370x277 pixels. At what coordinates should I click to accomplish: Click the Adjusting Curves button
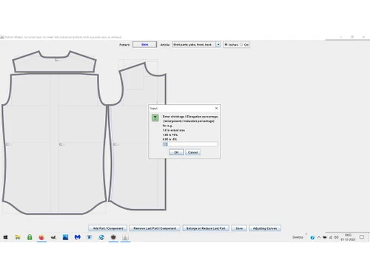tap(265, 228)
